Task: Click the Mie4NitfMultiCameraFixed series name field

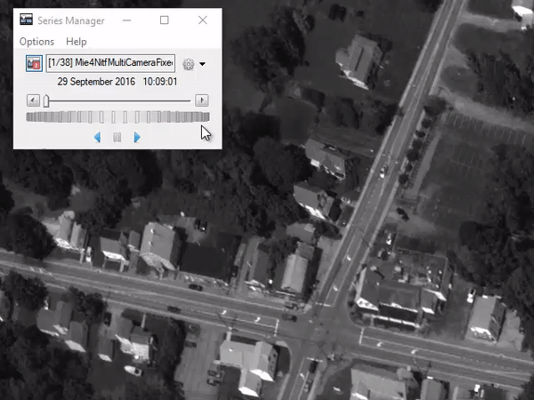Action: pyautogui.click(x=110, y=64)
